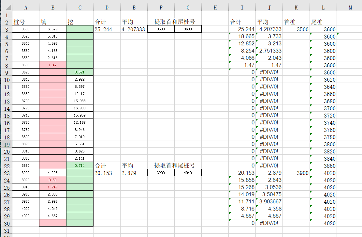The height and width of the screenshot is (237, 362).
Task: Click cell L2 labeled 尾桩
Action: [x=323, y=22]
